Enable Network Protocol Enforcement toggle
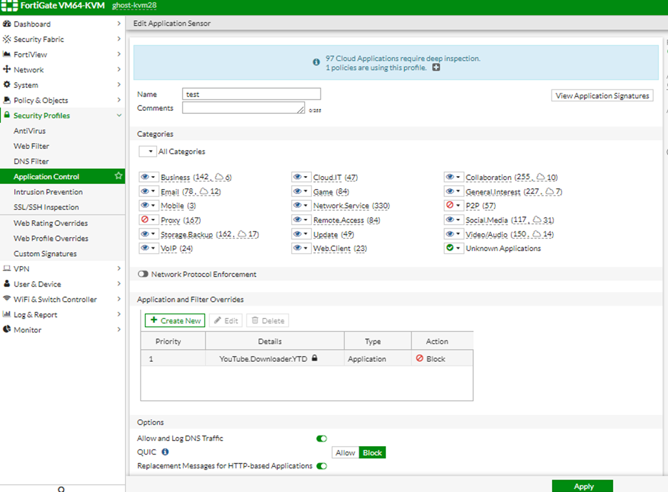The height and width of the screenshot is (492, 668). click(x=143, y=274)
